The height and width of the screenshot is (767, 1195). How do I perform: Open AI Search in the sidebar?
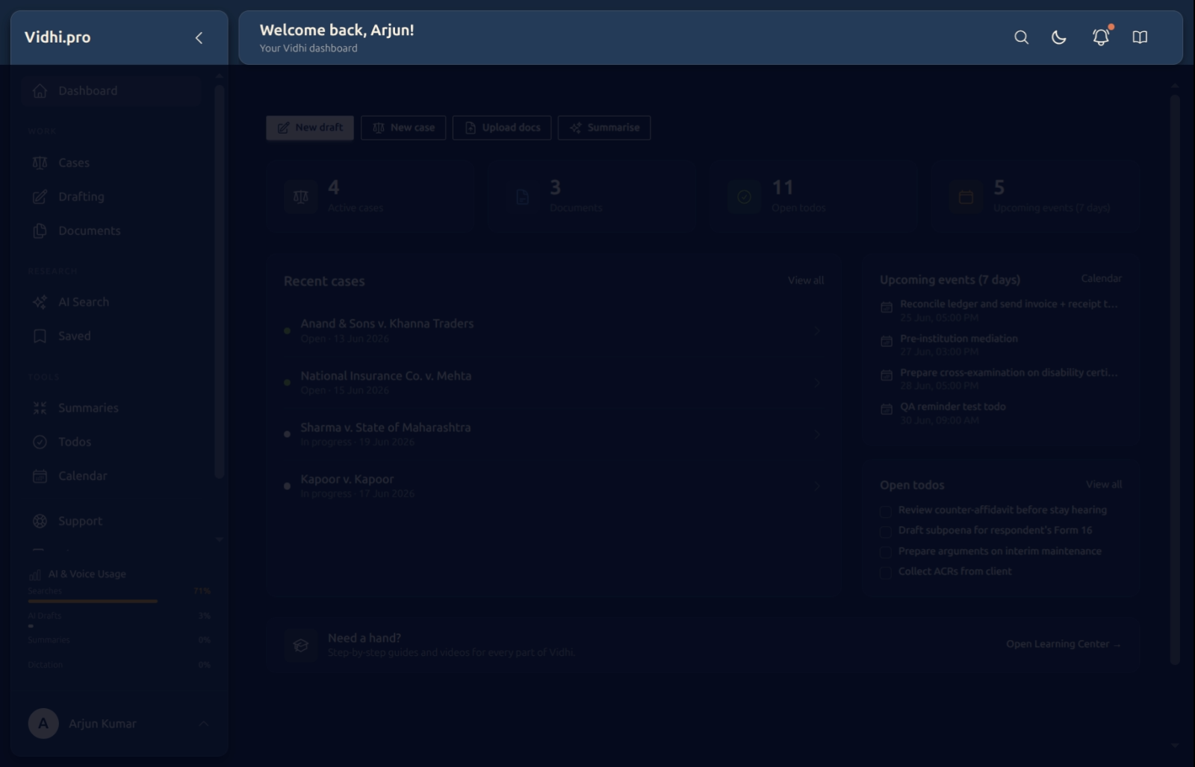111,302
